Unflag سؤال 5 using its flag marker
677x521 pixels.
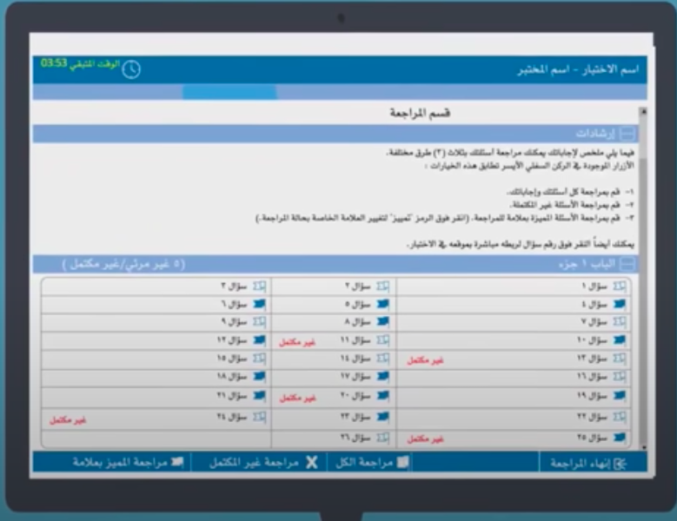(382, 304)
